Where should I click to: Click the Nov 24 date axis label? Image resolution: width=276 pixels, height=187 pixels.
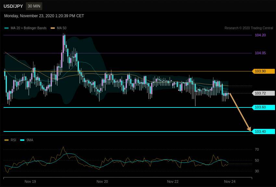tap(230, 181)
